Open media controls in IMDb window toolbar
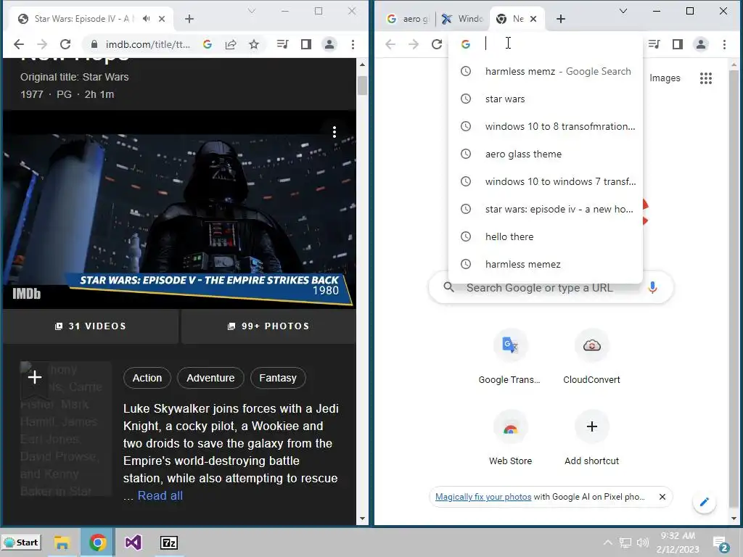The width and height of the screenshot is (743, 557). 283,44
